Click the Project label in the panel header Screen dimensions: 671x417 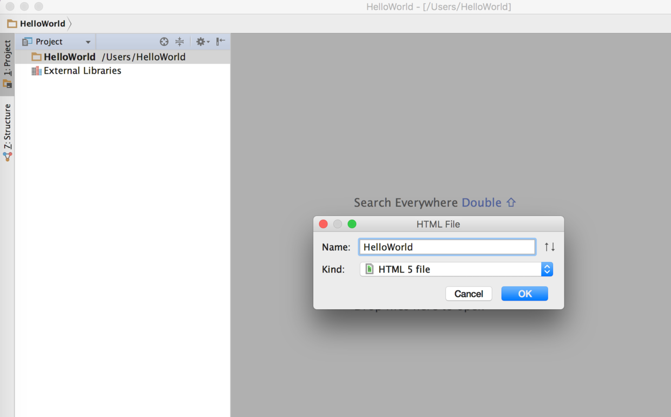pos(49,42)
